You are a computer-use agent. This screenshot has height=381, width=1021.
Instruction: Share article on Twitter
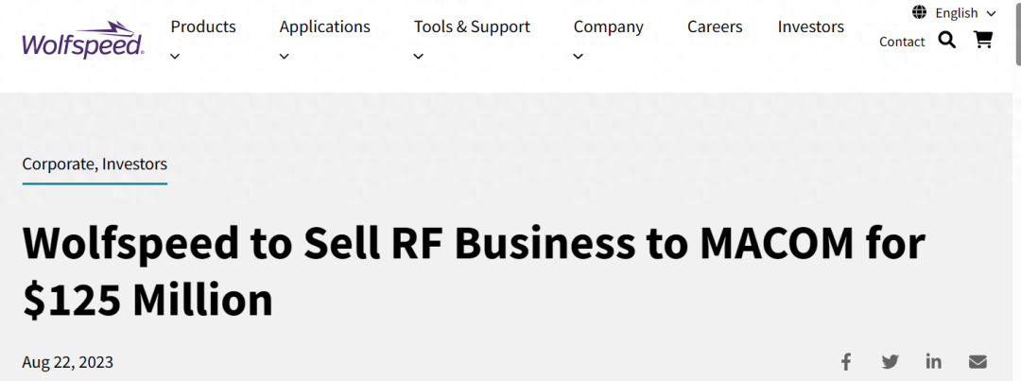(891, 361)
